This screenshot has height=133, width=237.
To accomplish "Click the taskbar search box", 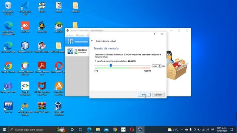I will point(38,130).
